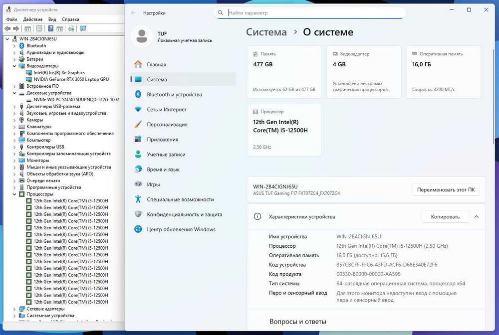Select Очереди печати in the device tree
Image resolution: width=499 pixels, height=335 pixels.
tap(43, 180)
